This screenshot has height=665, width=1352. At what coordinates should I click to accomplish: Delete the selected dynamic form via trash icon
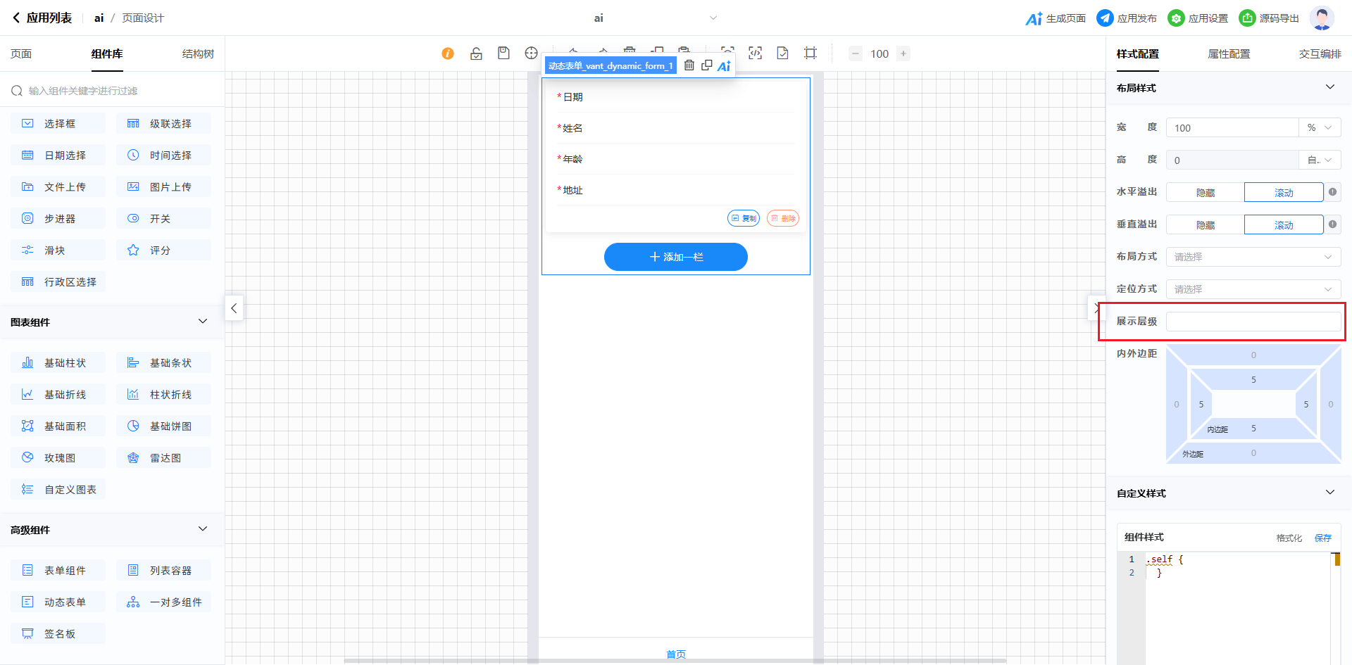pyautogui.click(x=689, y=65)
